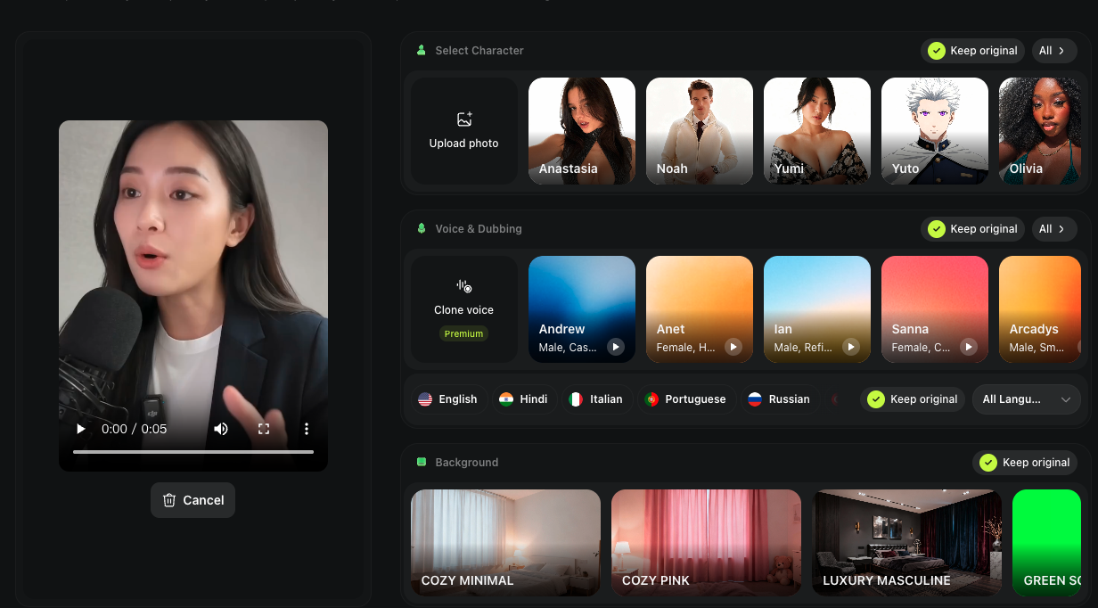Toggle Keep original for Background
This screenshot has height=608, width=1098.
tap(1024, 463)
